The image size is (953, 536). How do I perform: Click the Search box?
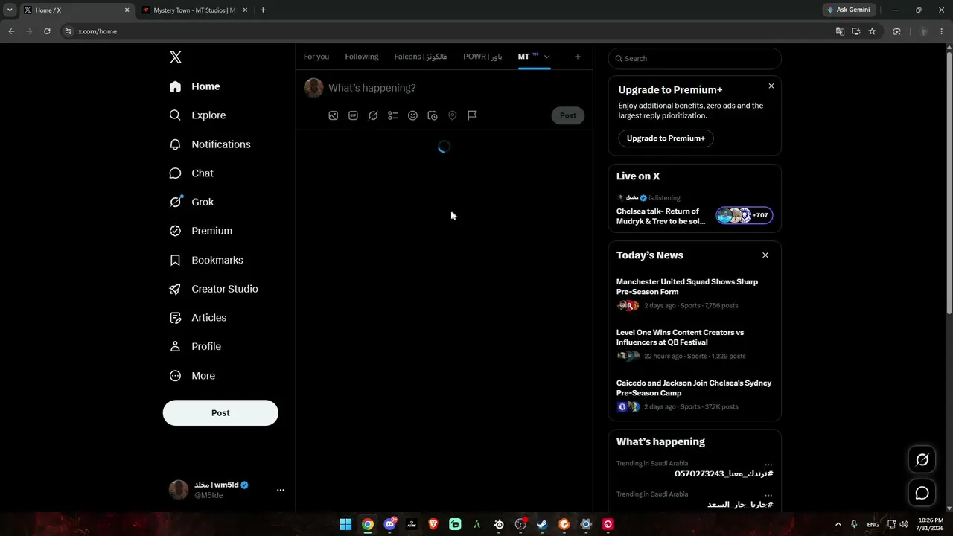[695, 59]
